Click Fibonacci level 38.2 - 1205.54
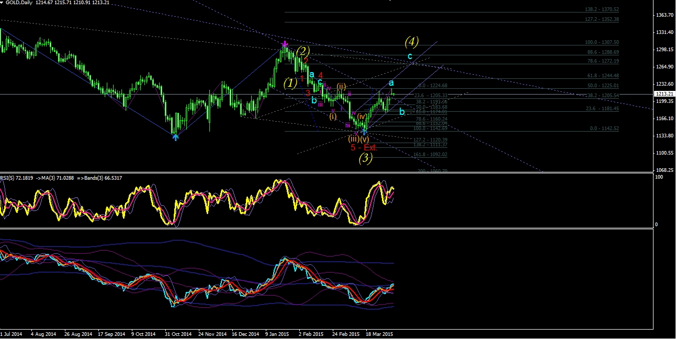Screen dimensions: 676x339 603,96
